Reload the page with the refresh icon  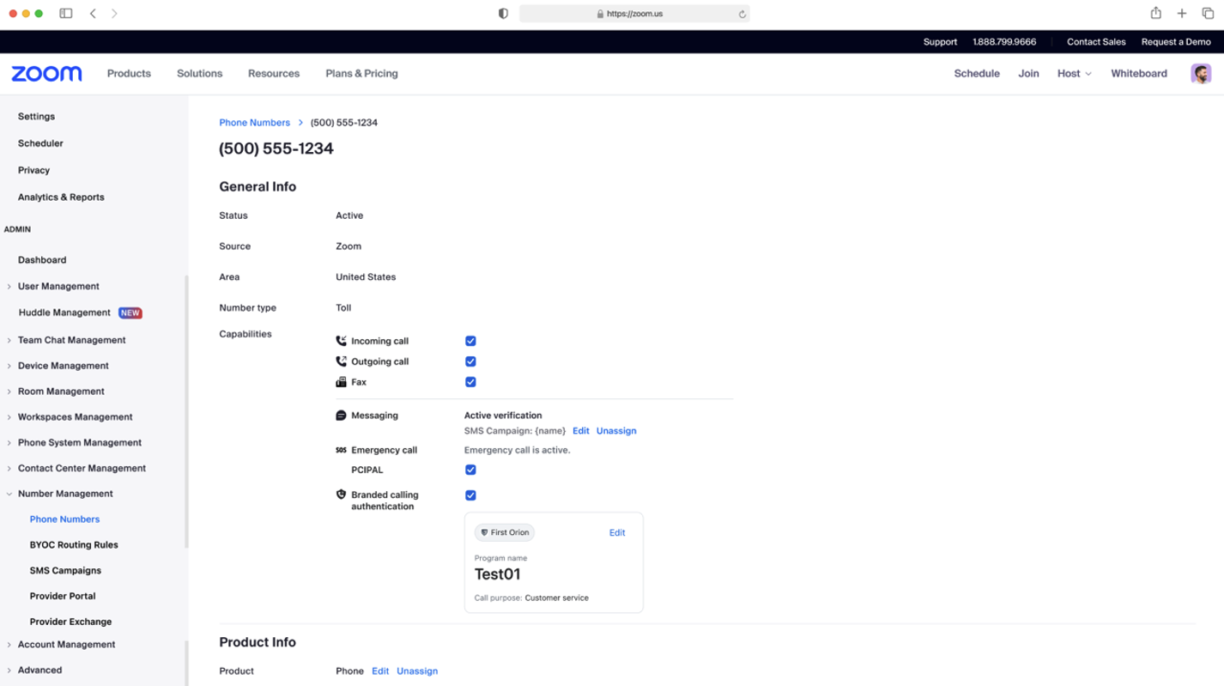pyautogui.click(x=742, y=14)
